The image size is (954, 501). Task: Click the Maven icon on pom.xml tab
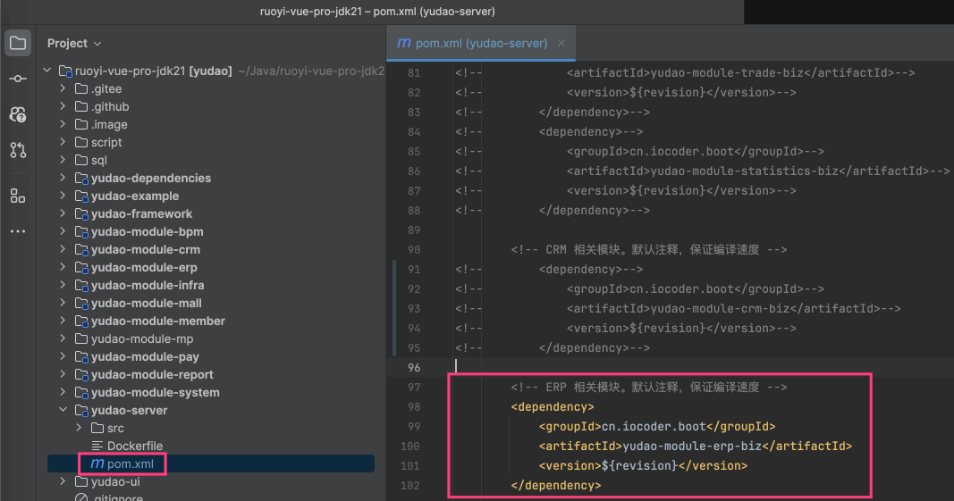tap(404, 43)
